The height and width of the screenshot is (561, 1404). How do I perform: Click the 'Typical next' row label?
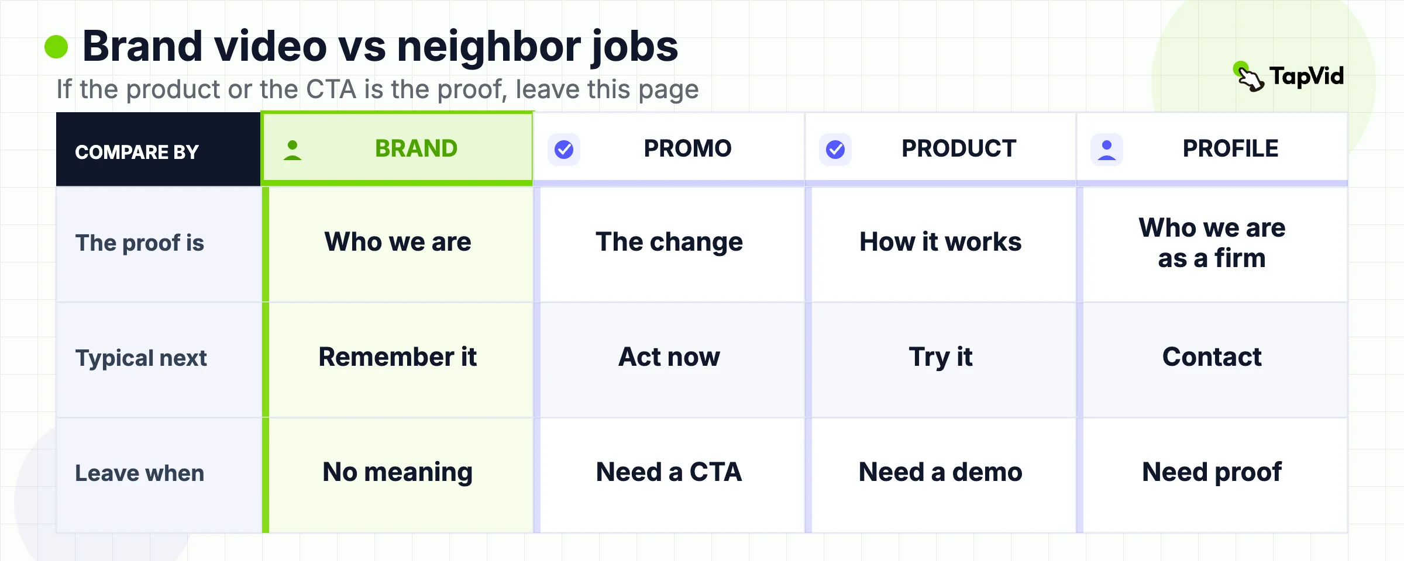click(141, 358)
